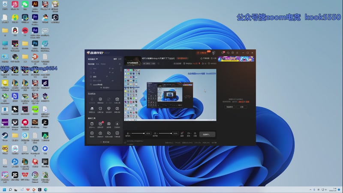Adjust the microphone volume slider
This screenshot has width=343, height=193.
138,133
